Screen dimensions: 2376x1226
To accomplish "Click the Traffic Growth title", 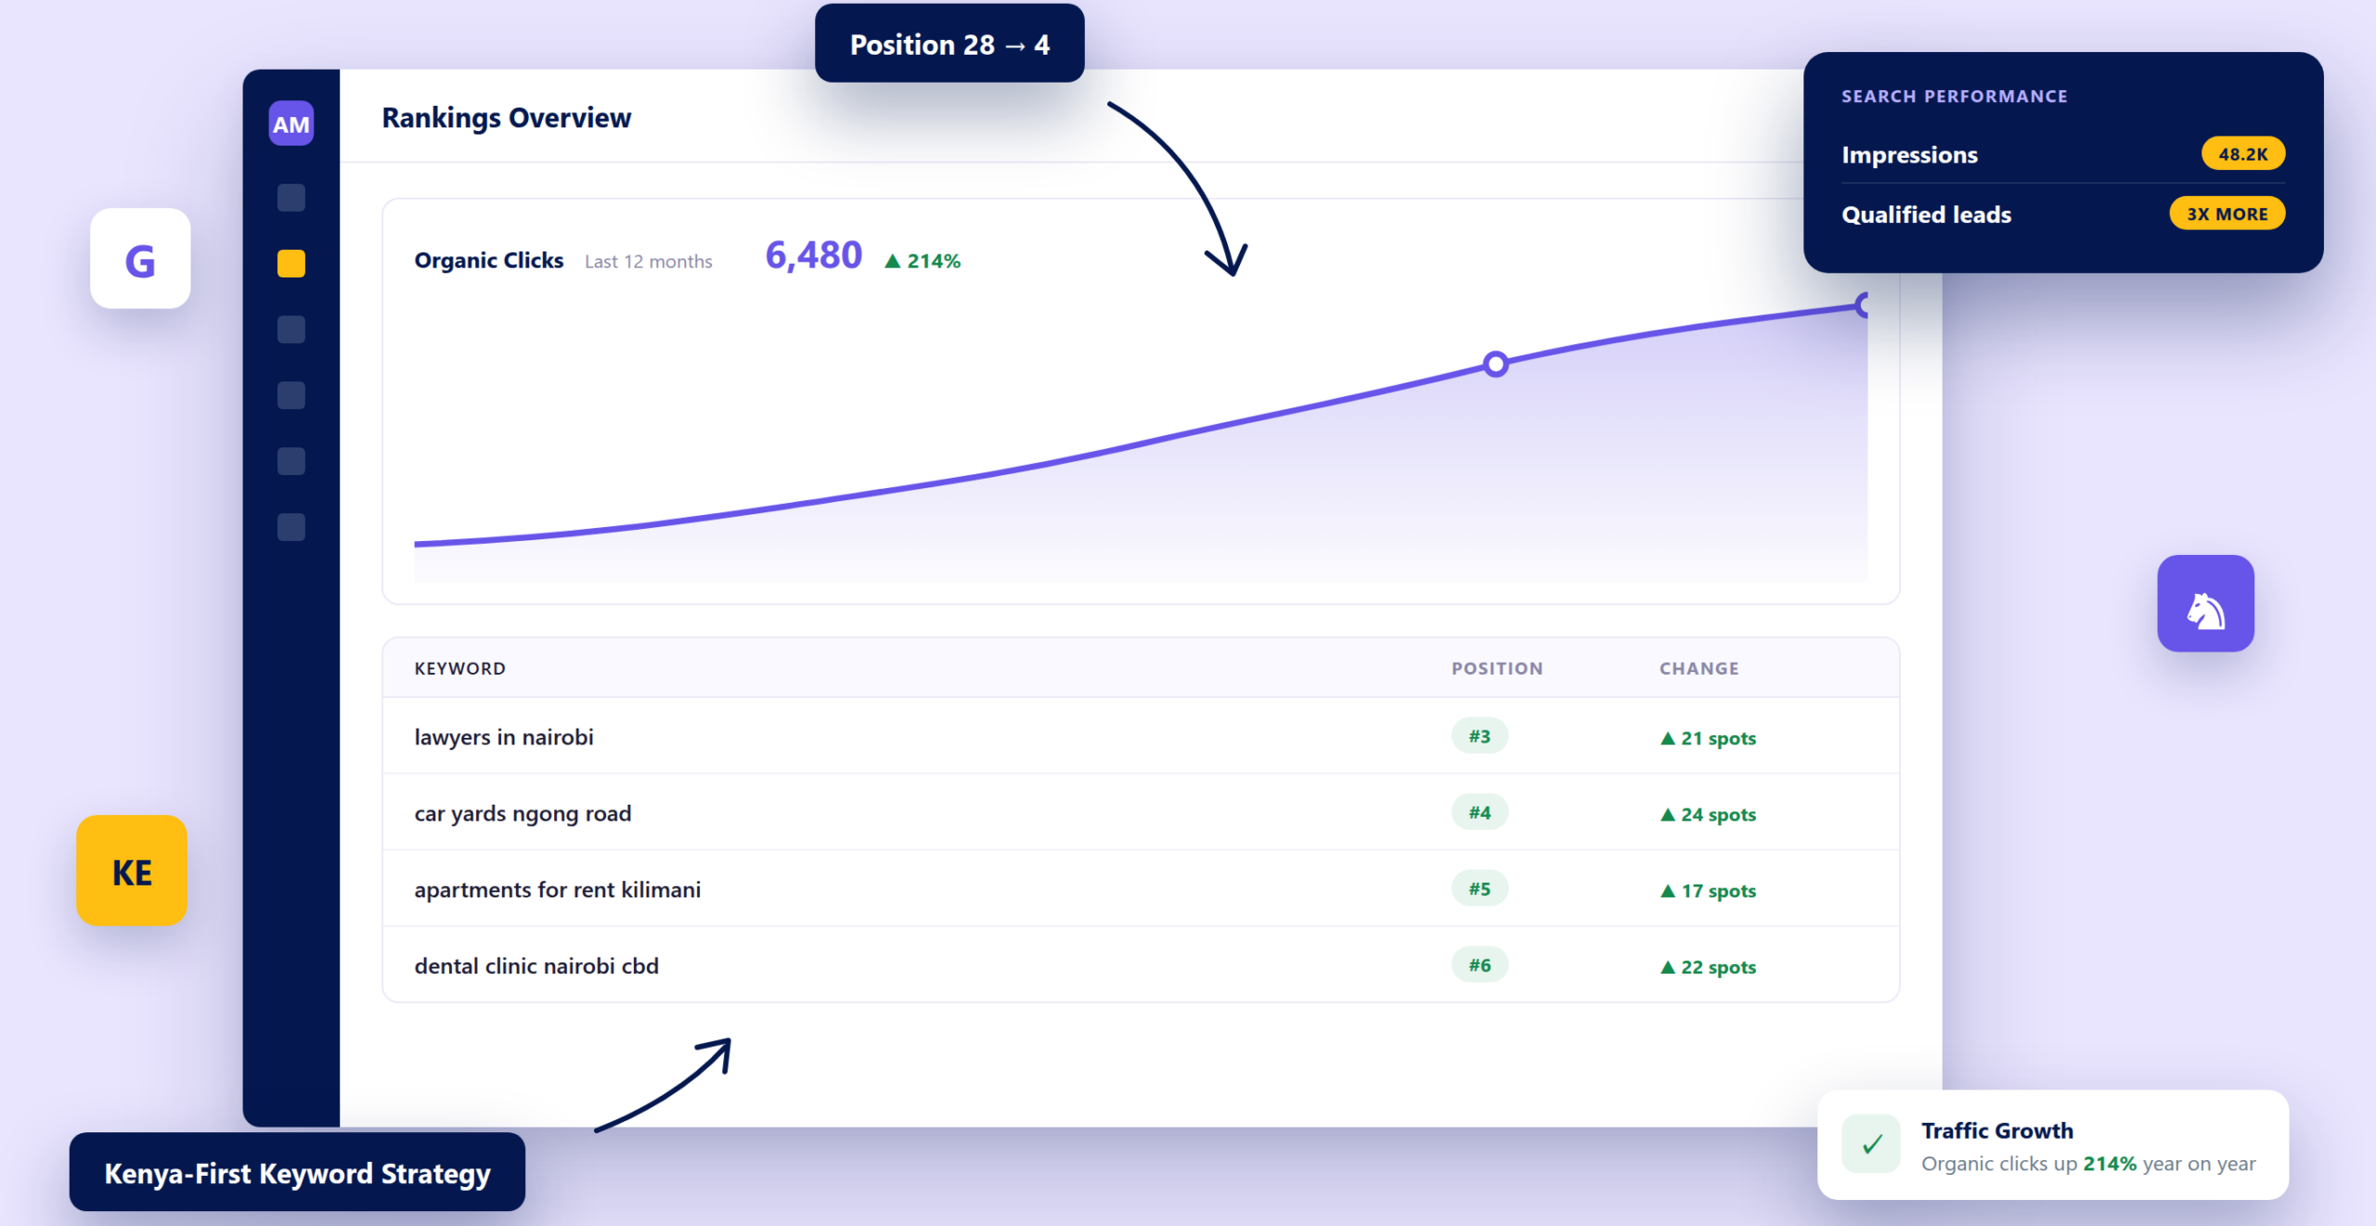I will point(1996,1130).
